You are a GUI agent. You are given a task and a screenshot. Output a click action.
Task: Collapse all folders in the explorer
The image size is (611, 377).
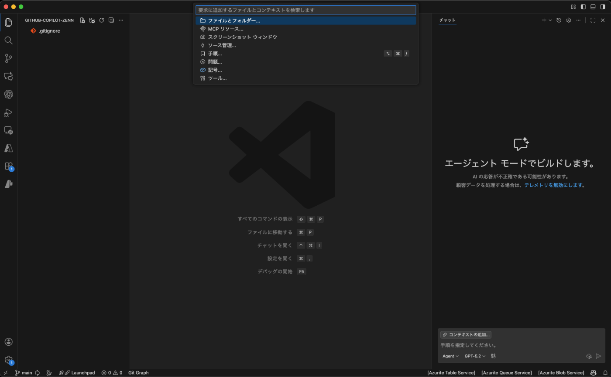point(111,20)
